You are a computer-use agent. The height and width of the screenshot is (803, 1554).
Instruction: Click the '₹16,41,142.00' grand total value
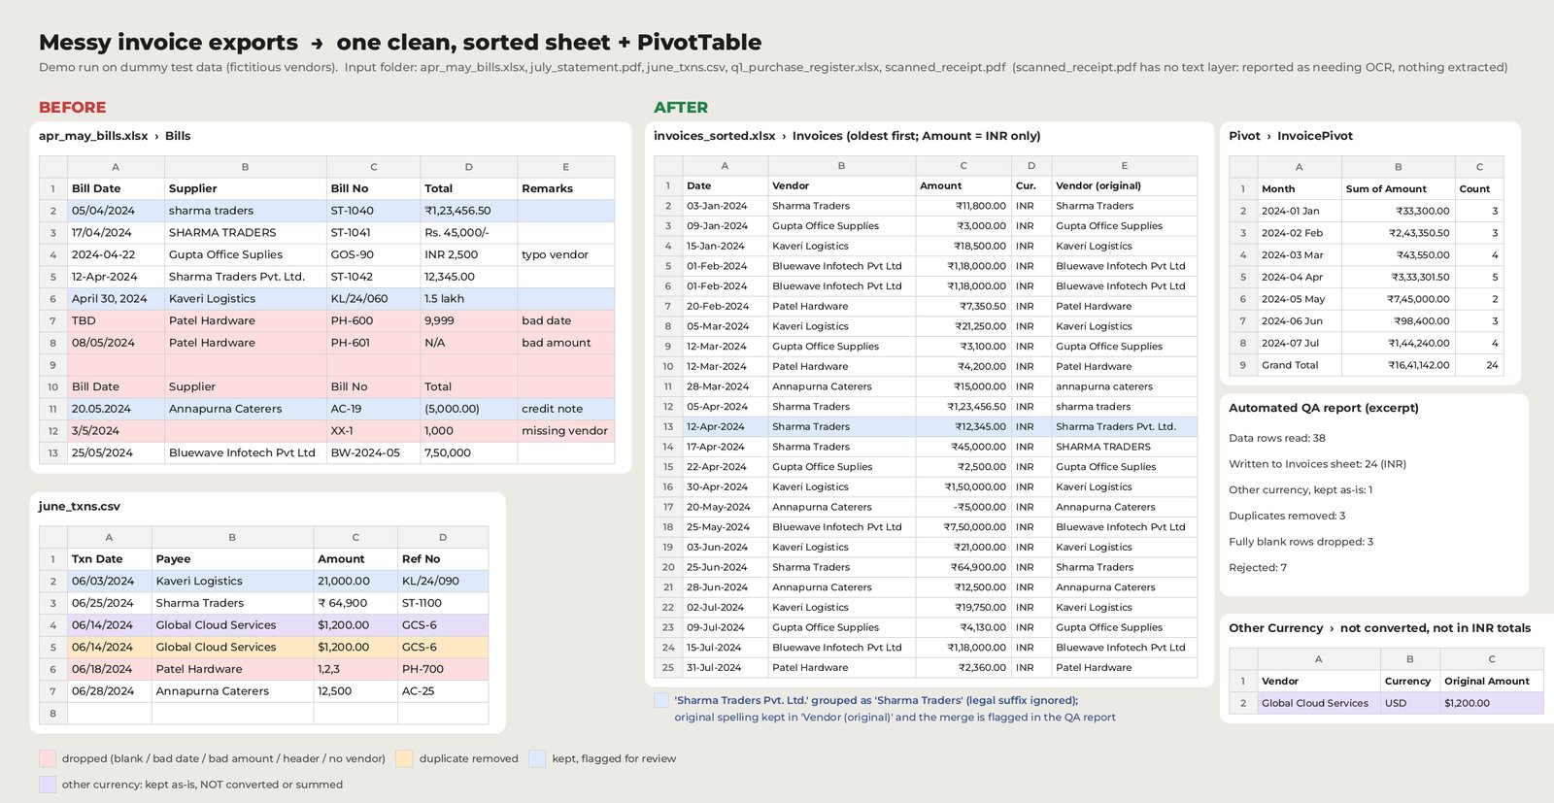point(1399,365)
